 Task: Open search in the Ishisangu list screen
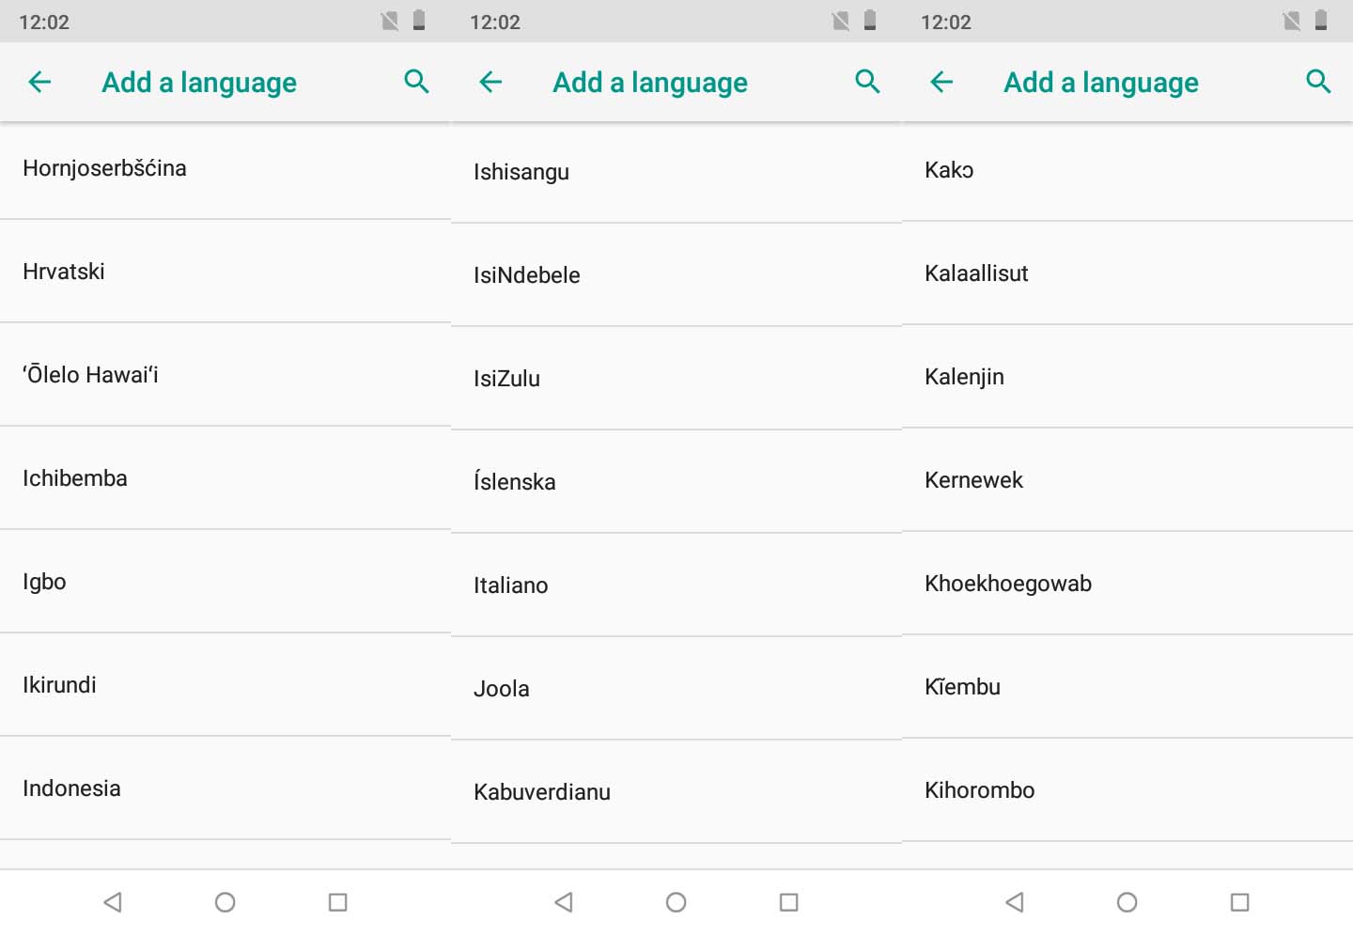tap(867, 83)
